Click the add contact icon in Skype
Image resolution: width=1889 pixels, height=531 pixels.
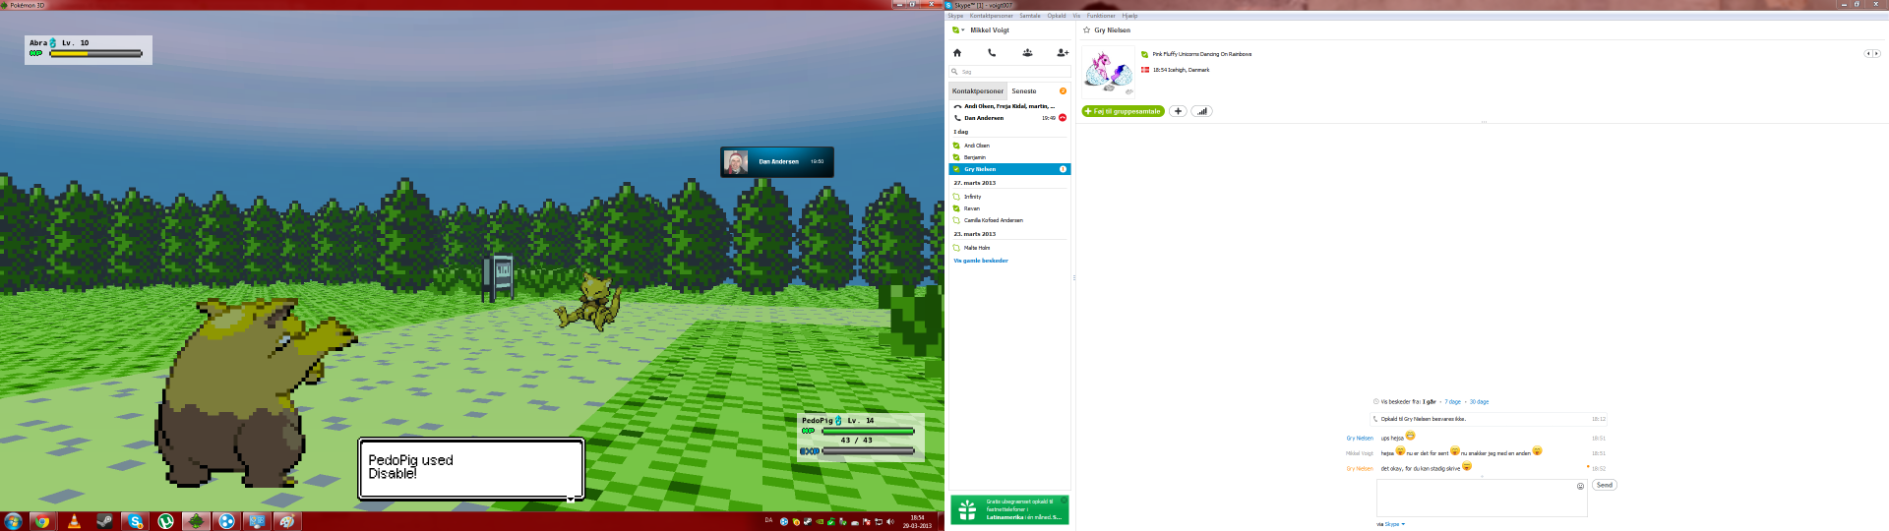click(x=1063, y=53)
